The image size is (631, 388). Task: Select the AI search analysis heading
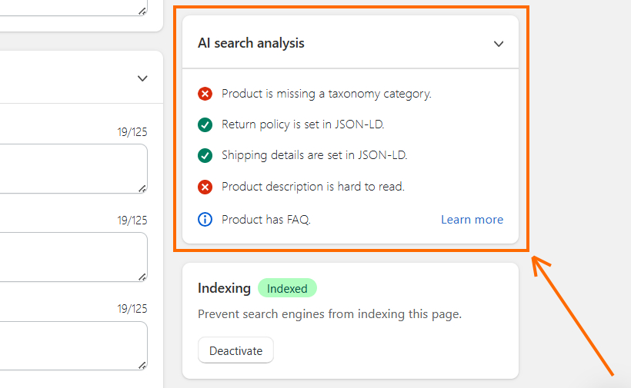tap(251, 43)
